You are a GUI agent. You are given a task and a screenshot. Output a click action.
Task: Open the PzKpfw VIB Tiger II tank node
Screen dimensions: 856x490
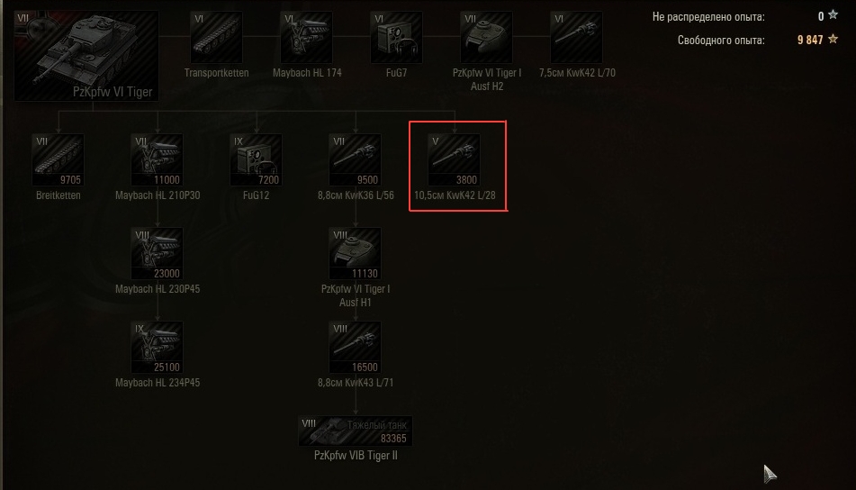tap(356, 431)
